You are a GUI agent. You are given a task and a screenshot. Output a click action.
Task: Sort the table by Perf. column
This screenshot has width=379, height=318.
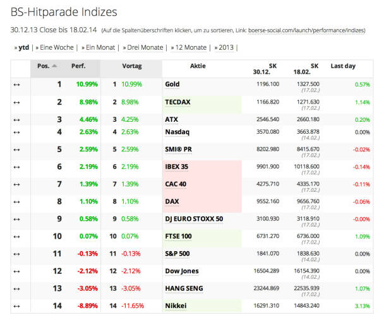point(78,66)
